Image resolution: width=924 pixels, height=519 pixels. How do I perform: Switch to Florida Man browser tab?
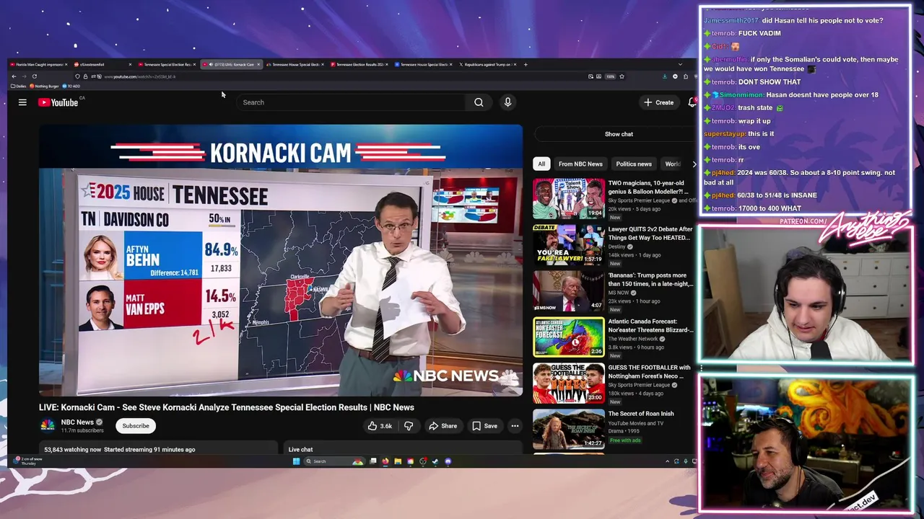point(37,64)
